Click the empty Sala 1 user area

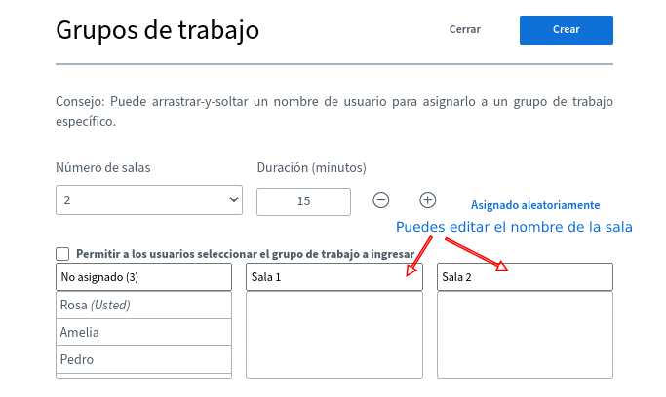click(x=333, y=334)
